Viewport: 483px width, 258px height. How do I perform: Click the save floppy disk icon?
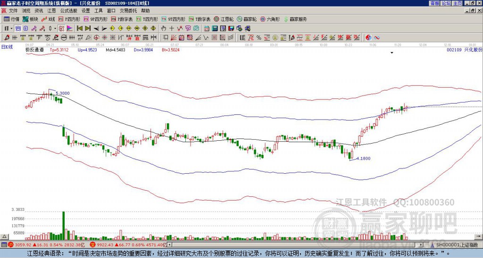point(231,29)
